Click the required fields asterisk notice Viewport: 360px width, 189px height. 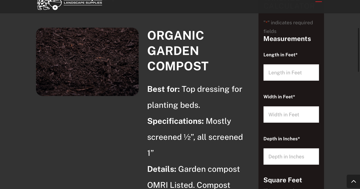pos(288,27)
